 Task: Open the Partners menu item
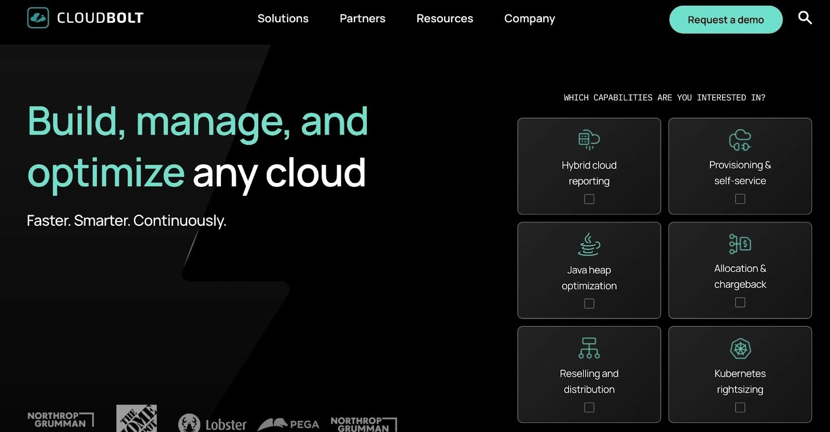coord(362,19)
